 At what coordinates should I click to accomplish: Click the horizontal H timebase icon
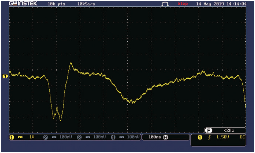click(x=166, y=137)
